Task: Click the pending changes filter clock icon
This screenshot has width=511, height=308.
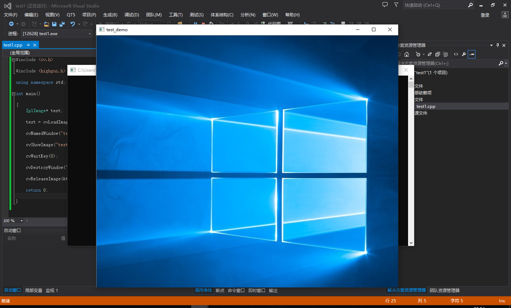Action: pyautogui.click(x=418, y=54)
